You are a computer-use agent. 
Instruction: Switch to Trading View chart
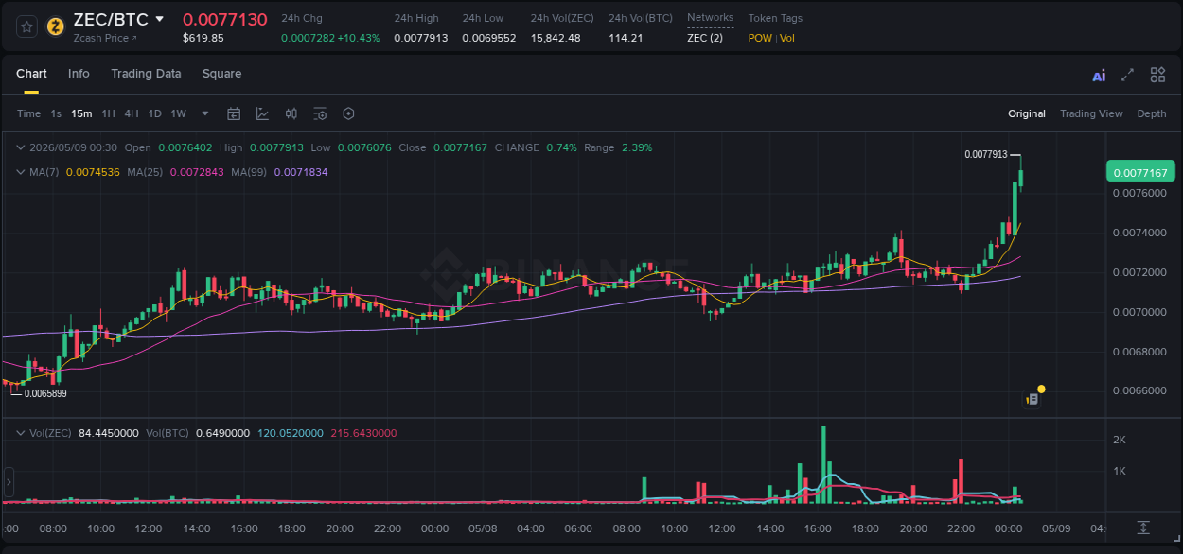pyautogui.click(x=1091, y=113)
